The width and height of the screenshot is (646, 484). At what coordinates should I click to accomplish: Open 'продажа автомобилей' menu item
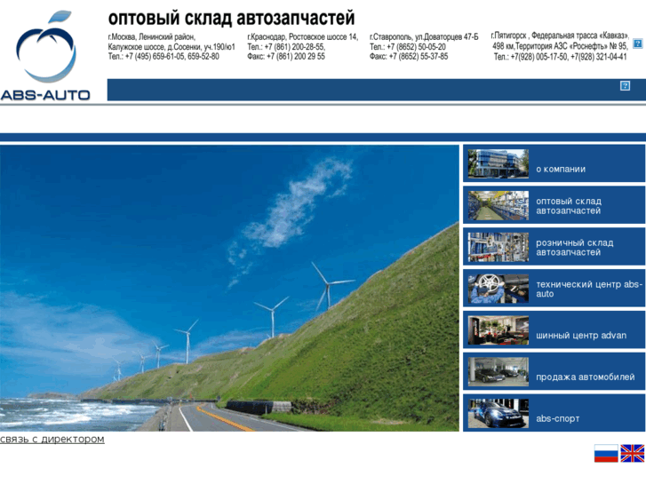[x=586, y=377]
